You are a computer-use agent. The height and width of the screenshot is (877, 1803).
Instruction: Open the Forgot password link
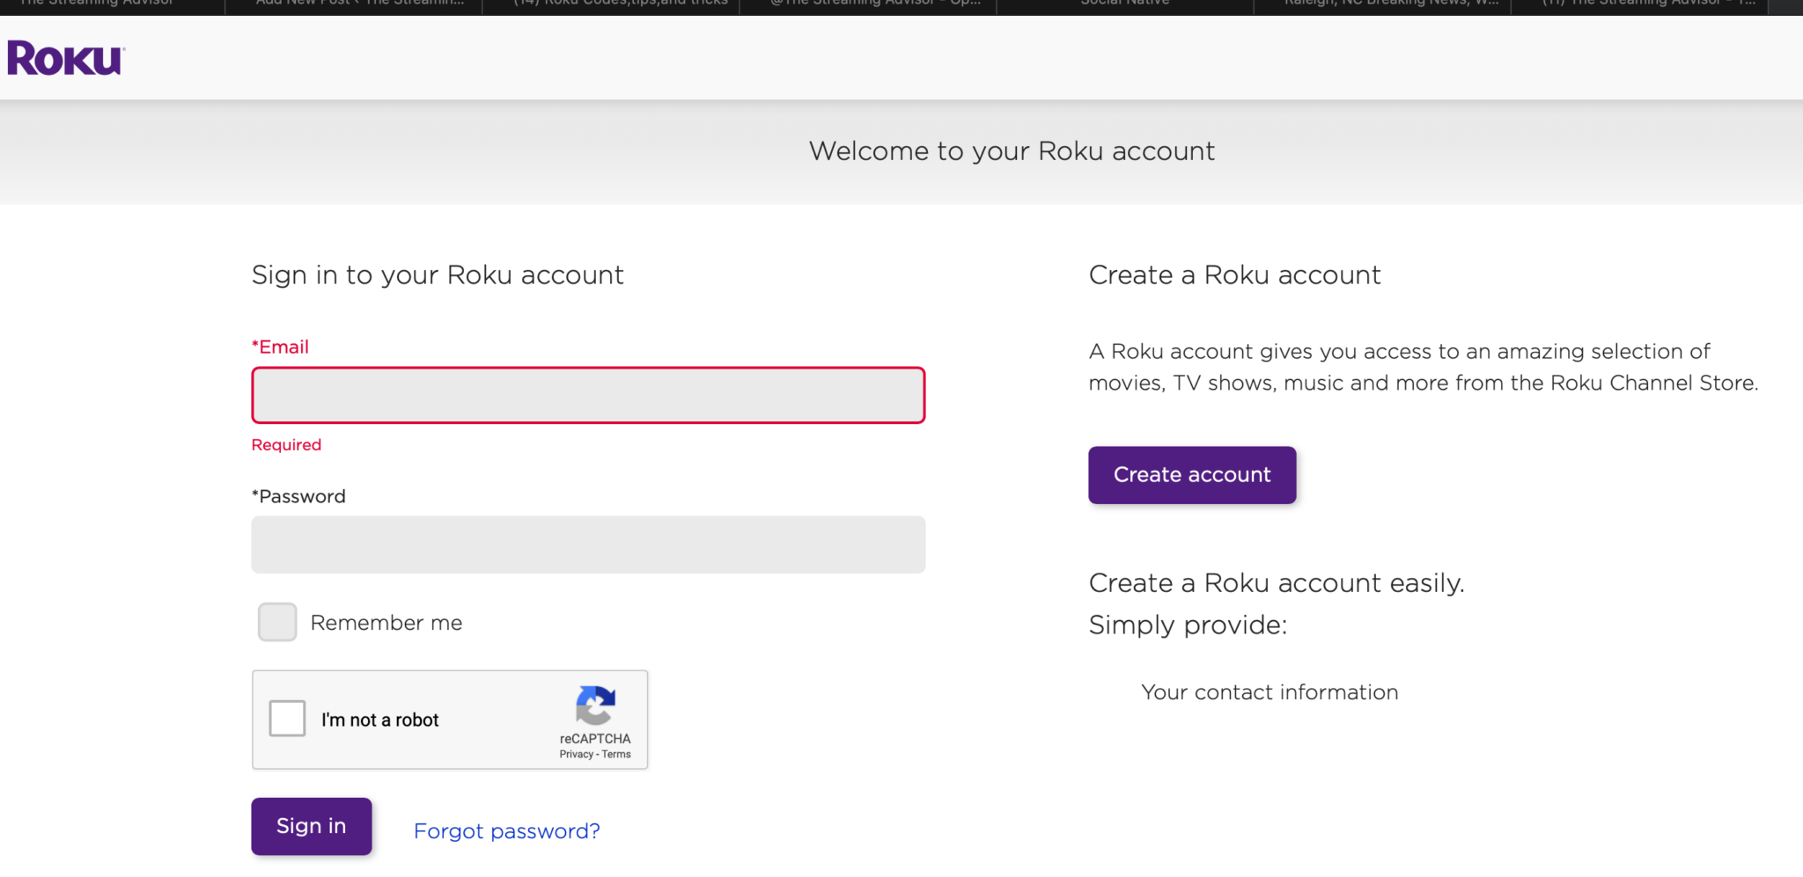[x=507, y=831]
